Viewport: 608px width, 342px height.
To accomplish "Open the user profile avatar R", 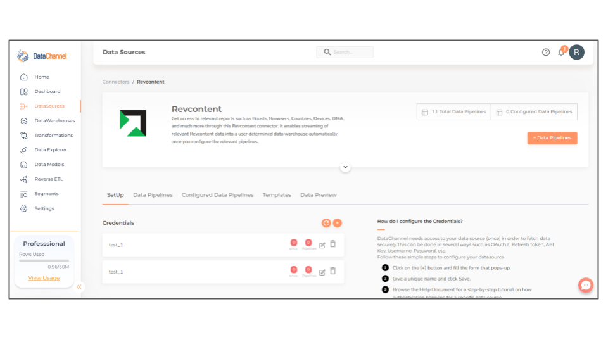I will tap(576, 53).
